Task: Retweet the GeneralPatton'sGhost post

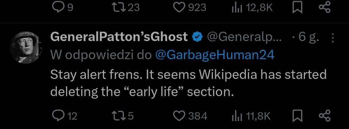Action: [x=122, y=116]
